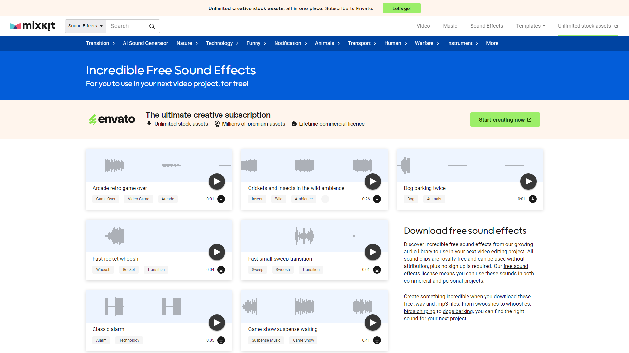Click the Let's go! banner button
Screen dimensions: 629x353
(x=402, y=8)
